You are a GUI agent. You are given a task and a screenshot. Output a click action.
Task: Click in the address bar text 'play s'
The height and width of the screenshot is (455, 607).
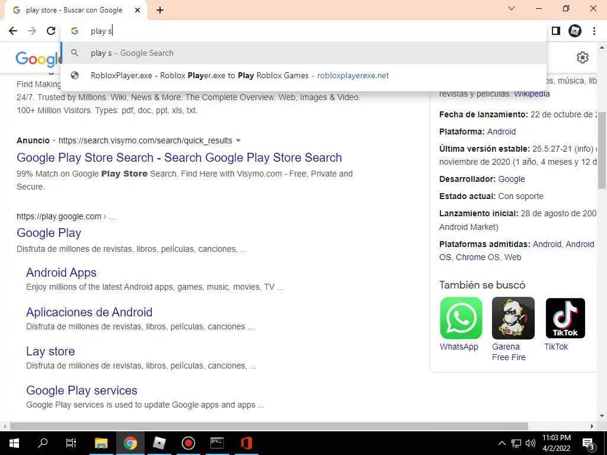pos(101,31)
